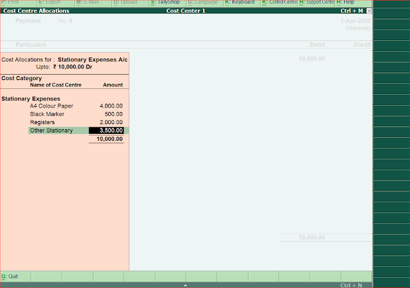
Task: Click the 1-Apr-2020 voucher date
Action: (x=356, y=21)
